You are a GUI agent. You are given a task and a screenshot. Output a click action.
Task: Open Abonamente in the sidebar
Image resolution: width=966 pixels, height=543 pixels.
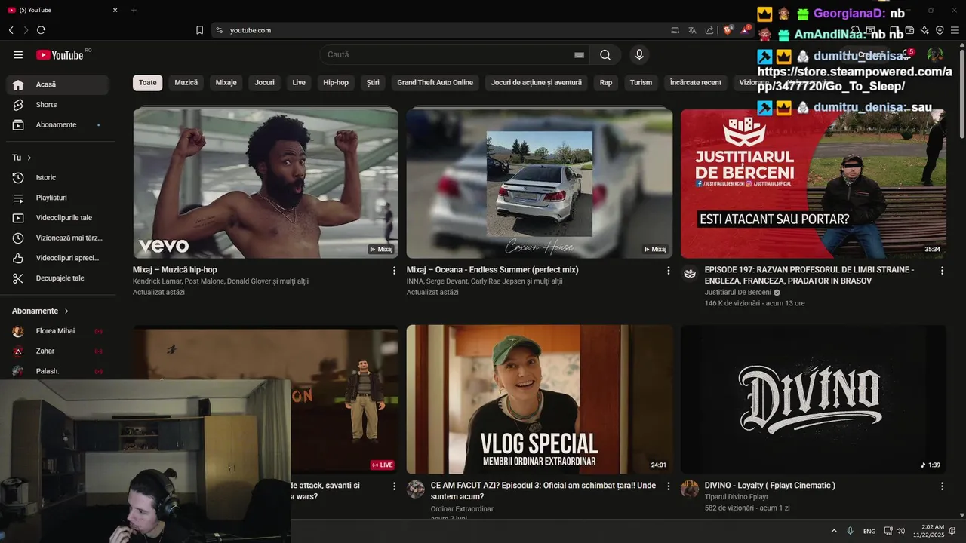(x=57, y=125)
